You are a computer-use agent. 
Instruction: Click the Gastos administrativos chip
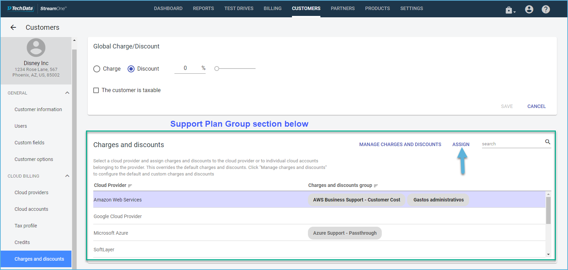coord(438,200)
